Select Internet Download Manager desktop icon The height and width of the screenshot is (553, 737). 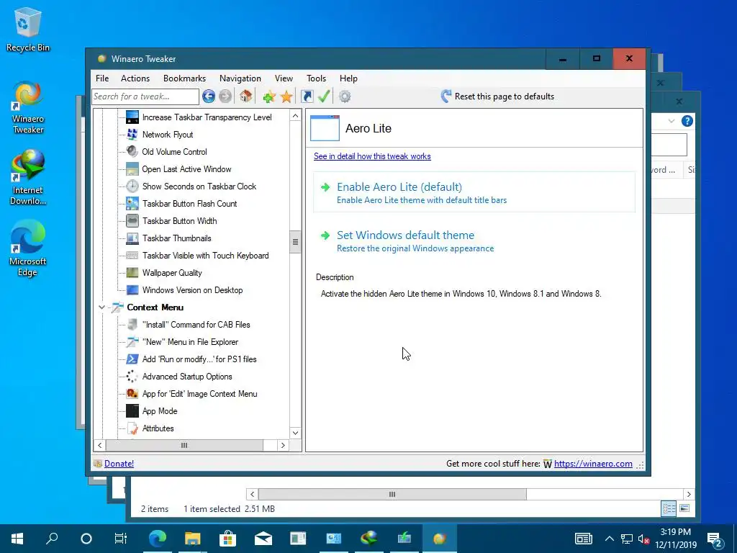pyautogui.click(x=28, y=177)
